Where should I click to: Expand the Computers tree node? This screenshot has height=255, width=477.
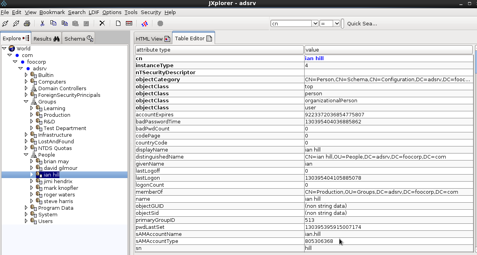(x=26, y=82)
